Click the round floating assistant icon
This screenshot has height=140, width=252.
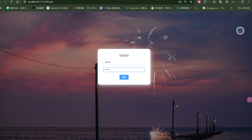click(x=240, y=31)
